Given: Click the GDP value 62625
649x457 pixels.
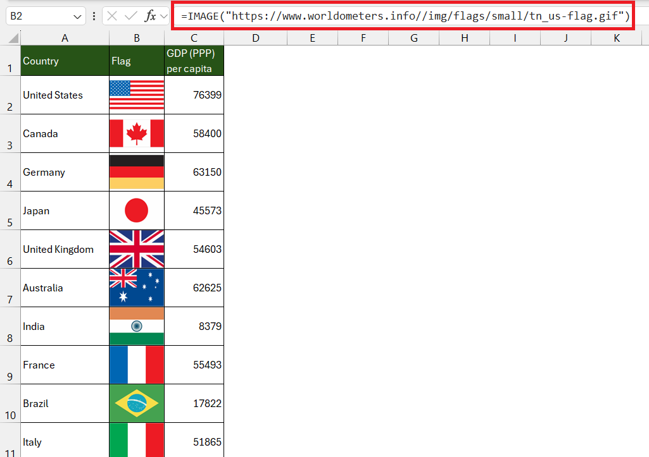Looking at the screenshot, I should (x=194, y=288).
